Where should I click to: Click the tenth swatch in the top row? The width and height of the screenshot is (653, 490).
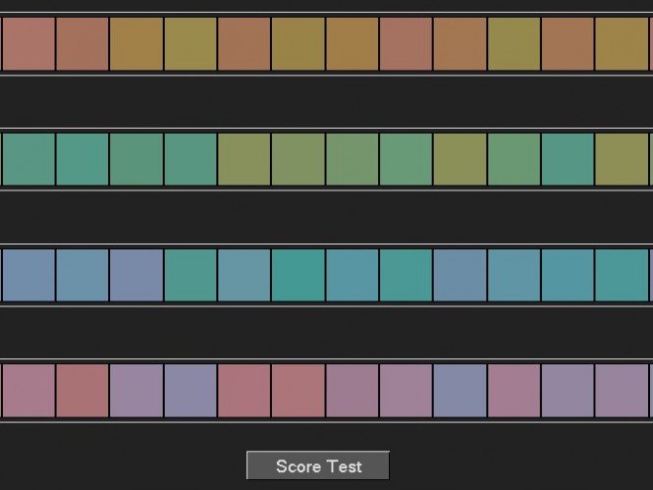tap(515, 44)
